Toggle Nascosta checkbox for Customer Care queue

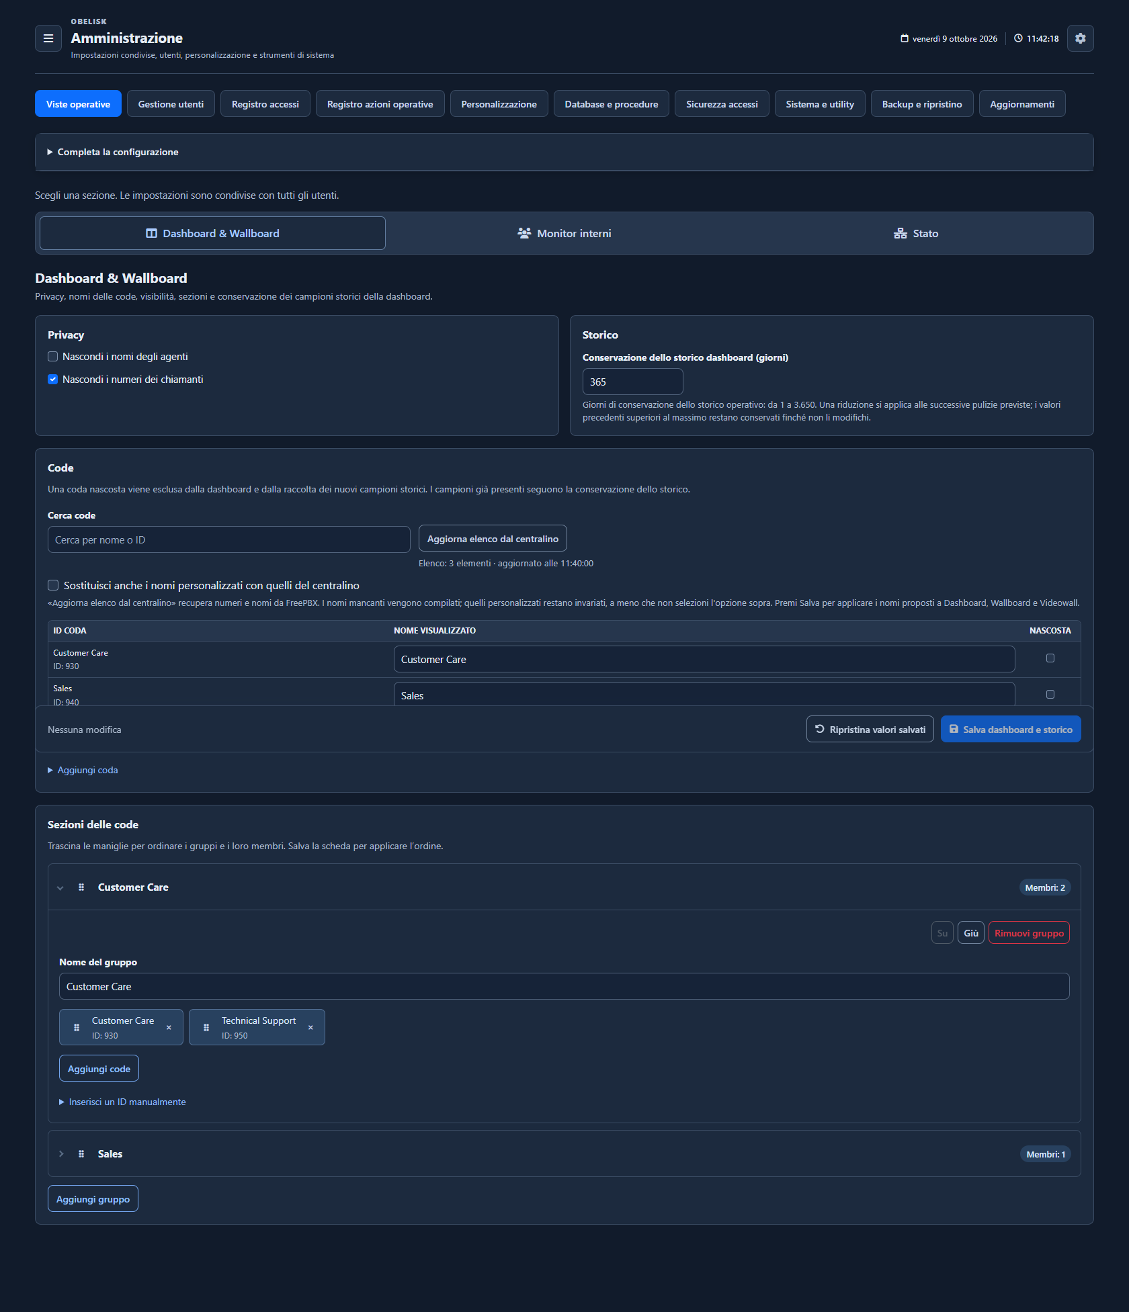(1050, 658)
